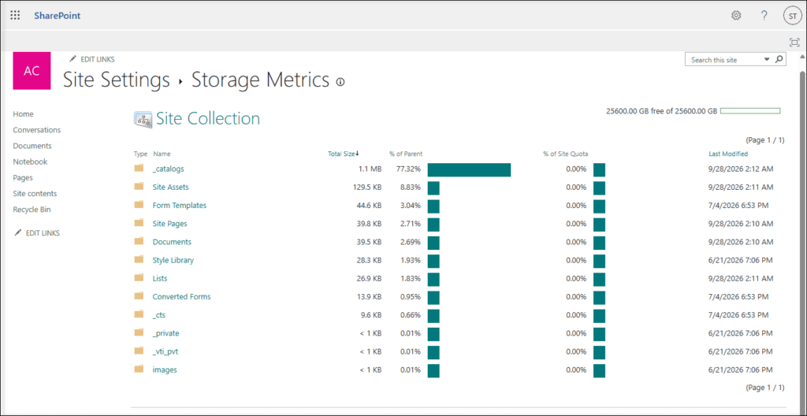This screenshot has width=807, height=416.
Task: Open Recycle Bin in the sidebar
Action: click(x=32, y=210)
